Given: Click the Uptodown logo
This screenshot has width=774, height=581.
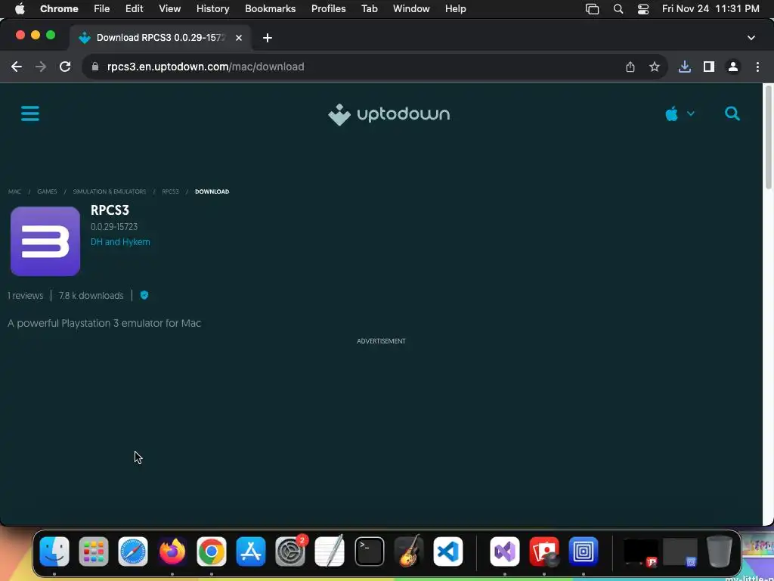Looking at the screenshot, I should point(389,115).
